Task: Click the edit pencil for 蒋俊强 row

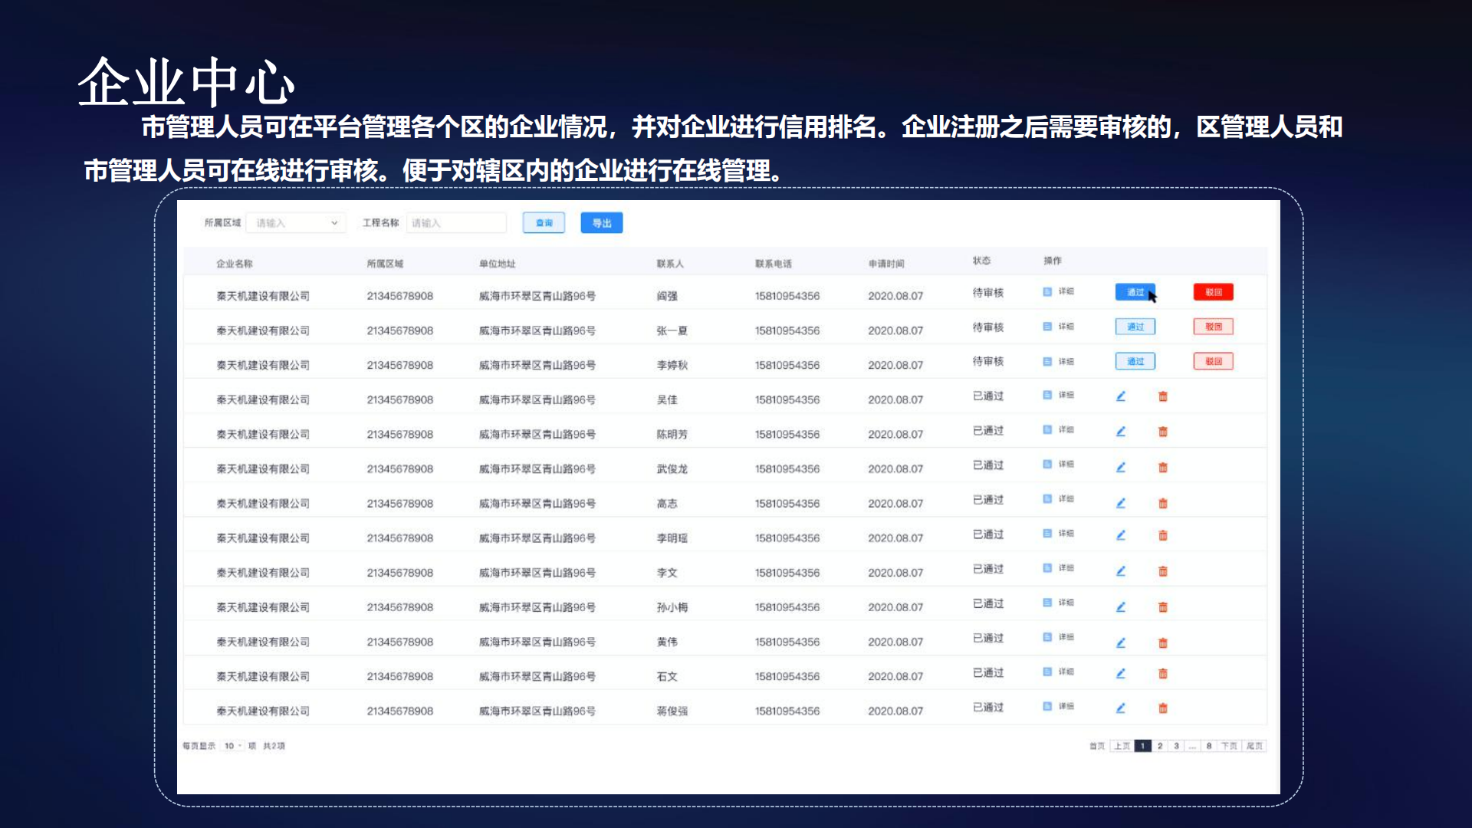Action: [x=1120, y=708]
